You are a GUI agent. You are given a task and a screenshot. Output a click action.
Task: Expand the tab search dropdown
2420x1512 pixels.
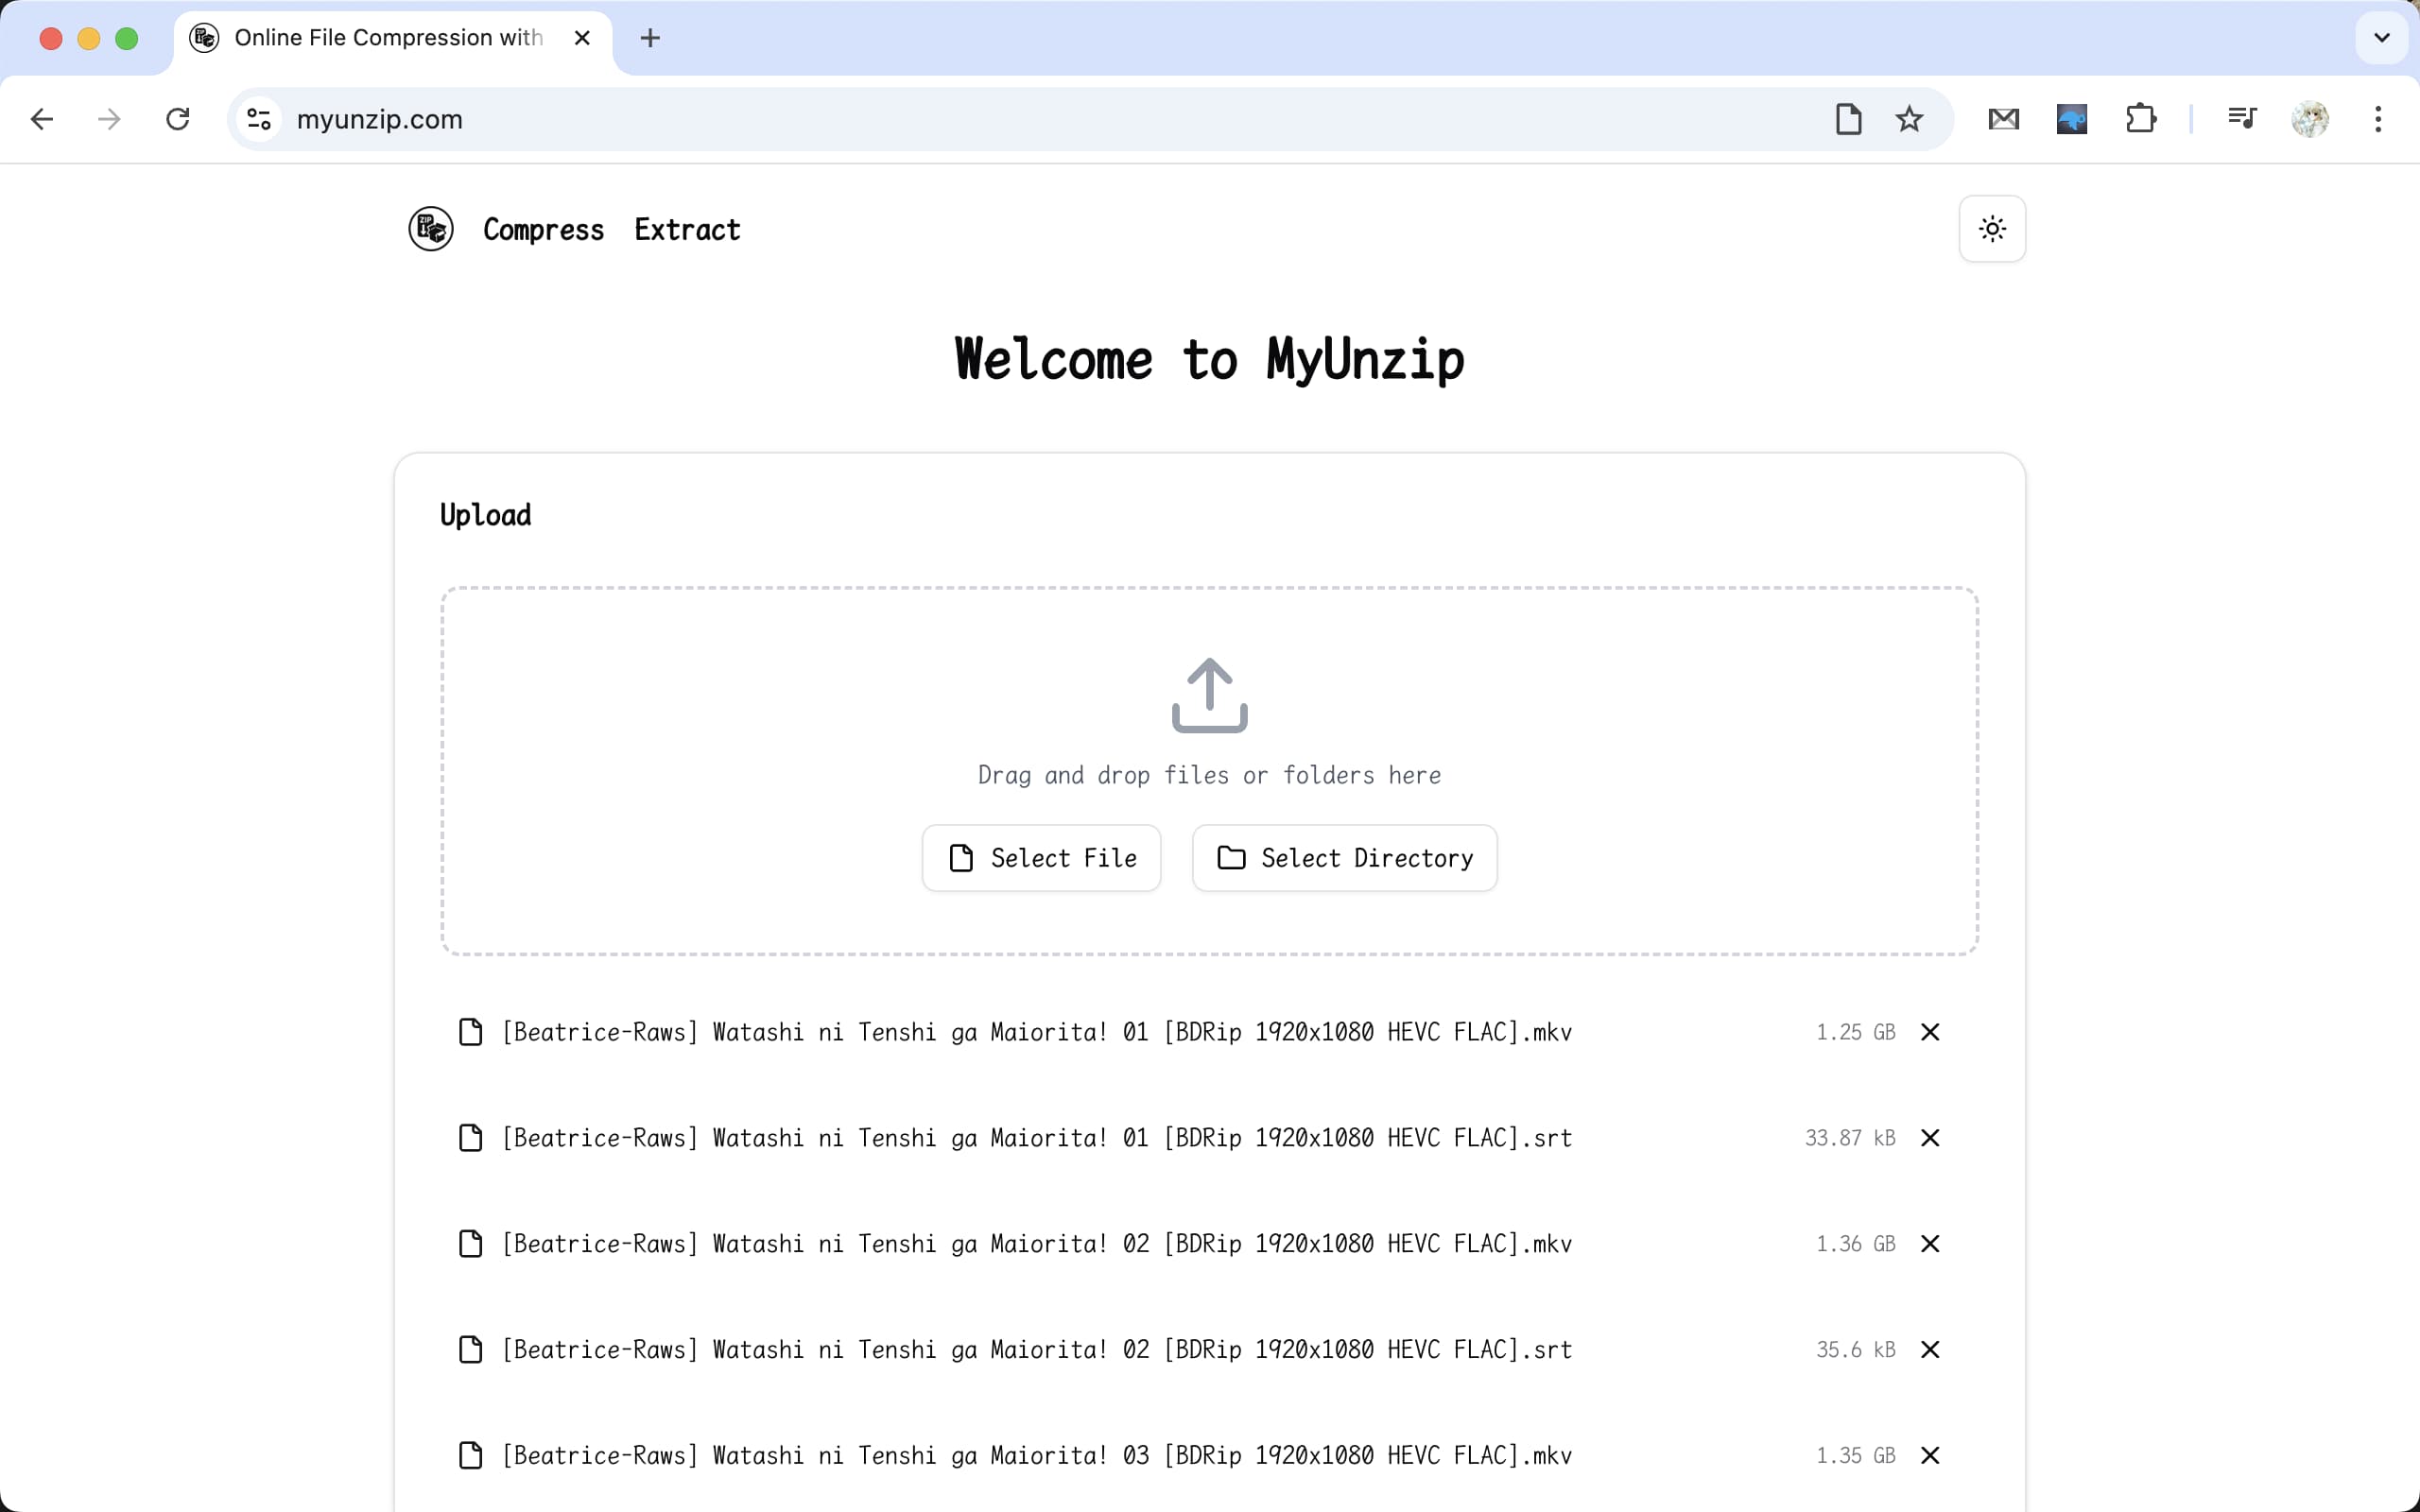coord(2381,38)
